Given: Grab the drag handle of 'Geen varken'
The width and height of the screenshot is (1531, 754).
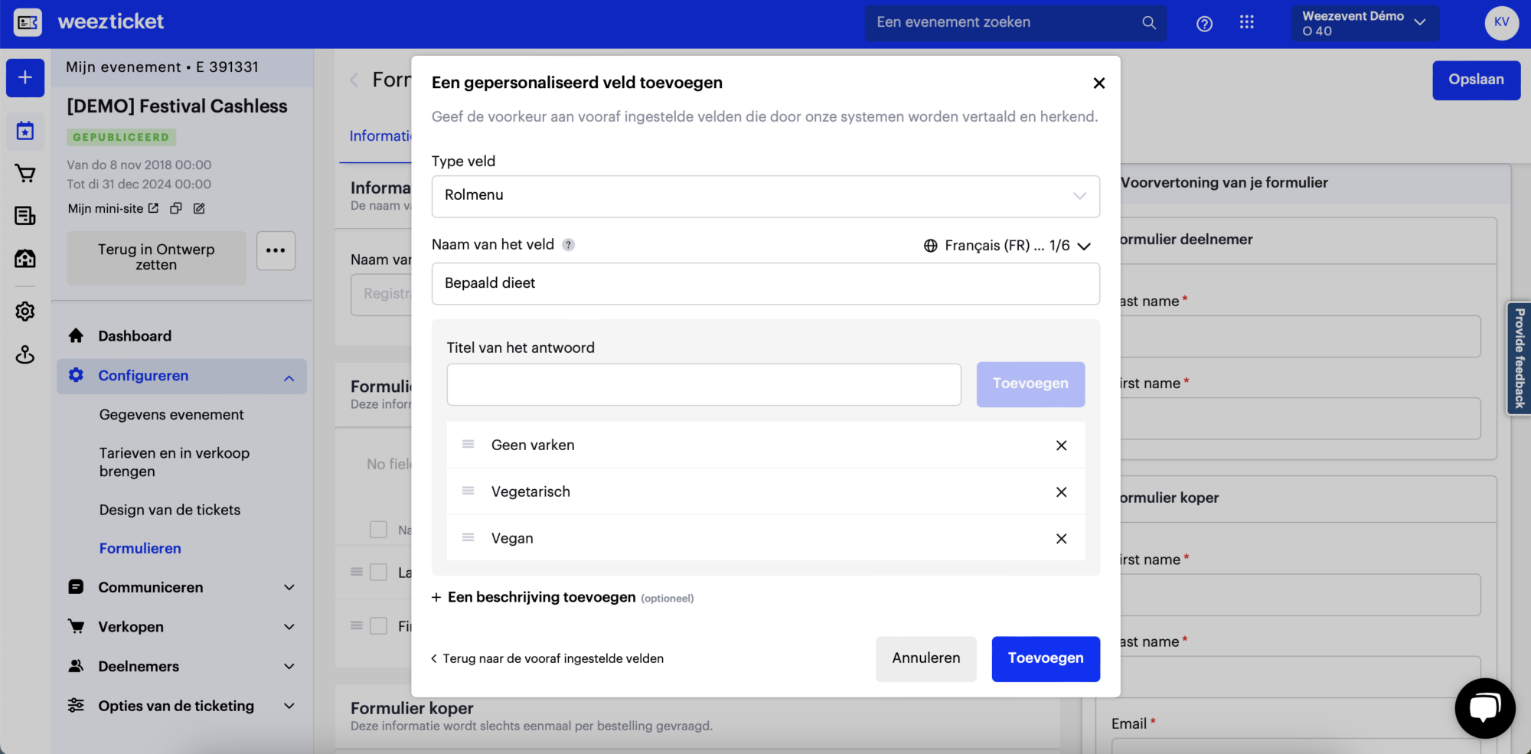Looking at the screenshot, I should tap(468, 445).
